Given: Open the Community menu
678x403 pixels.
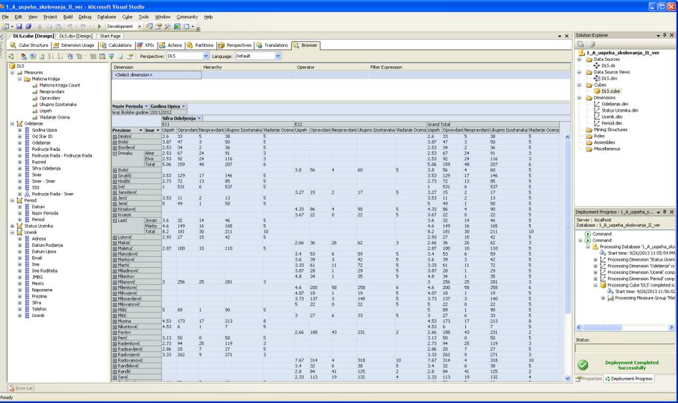Looking at the screenshot, I should [x=187, y=17].
